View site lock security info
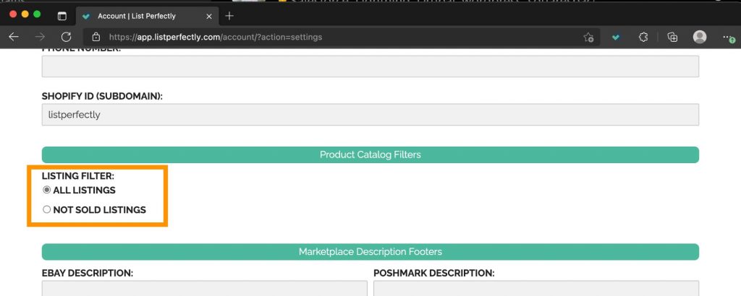The height and width of the screenshot is (296, 741). [x=96, y=37]
